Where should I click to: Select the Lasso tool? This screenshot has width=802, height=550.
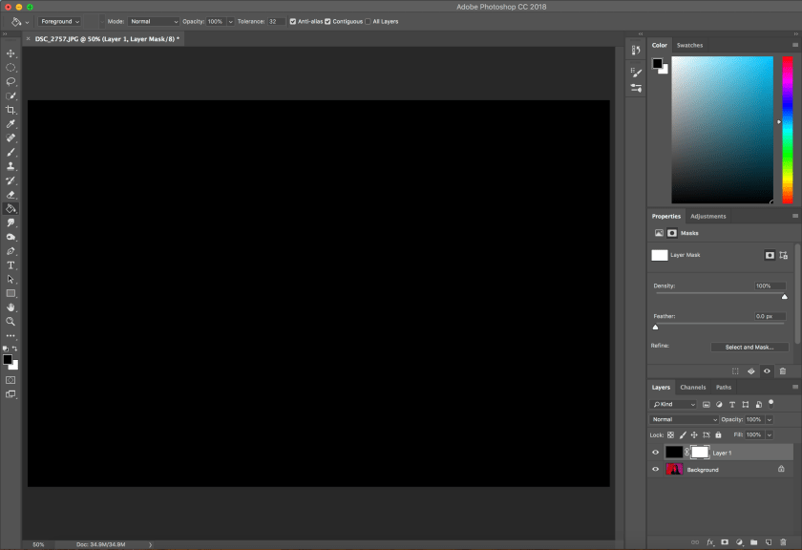[11, 82]
